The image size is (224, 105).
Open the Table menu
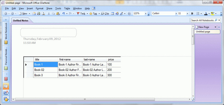pos(67,9)
